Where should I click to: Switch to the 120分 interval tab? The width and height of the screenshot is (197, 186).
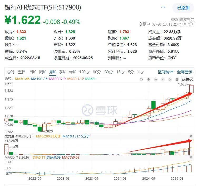click(x=84, y=72)
